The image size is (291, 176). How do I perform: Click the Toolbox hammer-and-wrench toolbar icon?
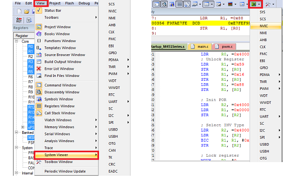[x=268, y=4]
